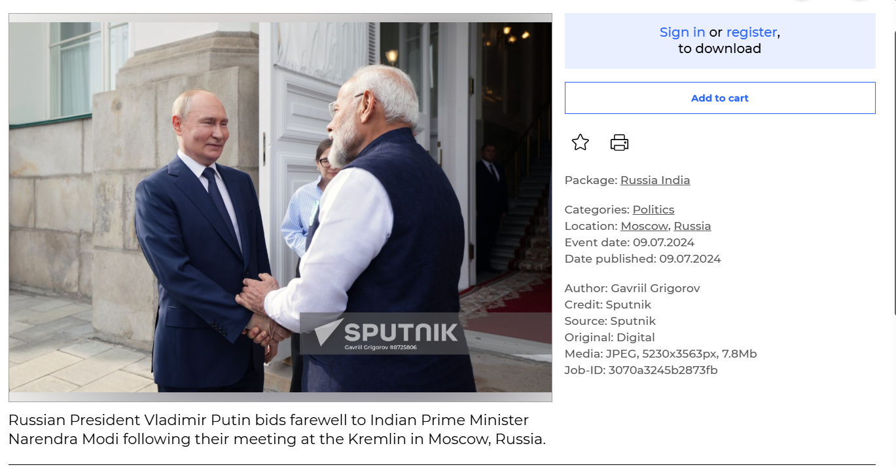
Task: Click the main handshake photo preview
Action: pos(280,208)
